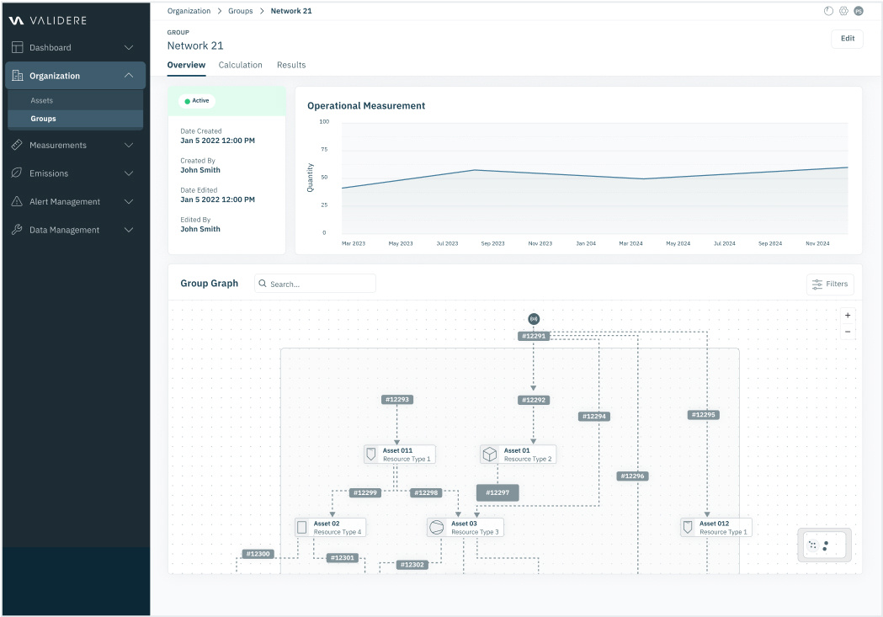Zoom out the graph with minus button

coord(848,332)
